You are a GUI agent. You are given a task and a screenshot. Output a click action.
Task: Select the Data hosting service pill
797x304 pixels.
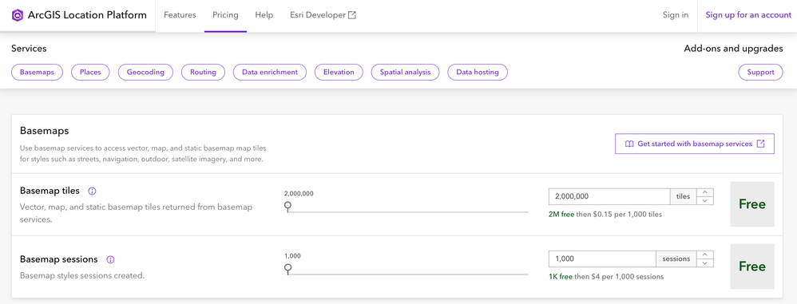478,72
